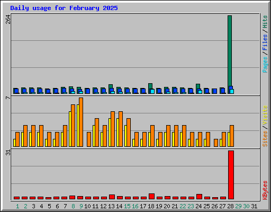The height and width of the screenshot is (212, 271).
Task: Click the green 'Hits' legend label
Action: (265, 22)
